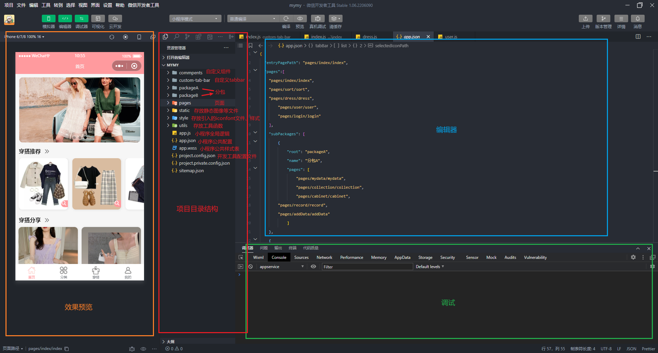
Task: Click the console Filter input field
Action: 367,267
